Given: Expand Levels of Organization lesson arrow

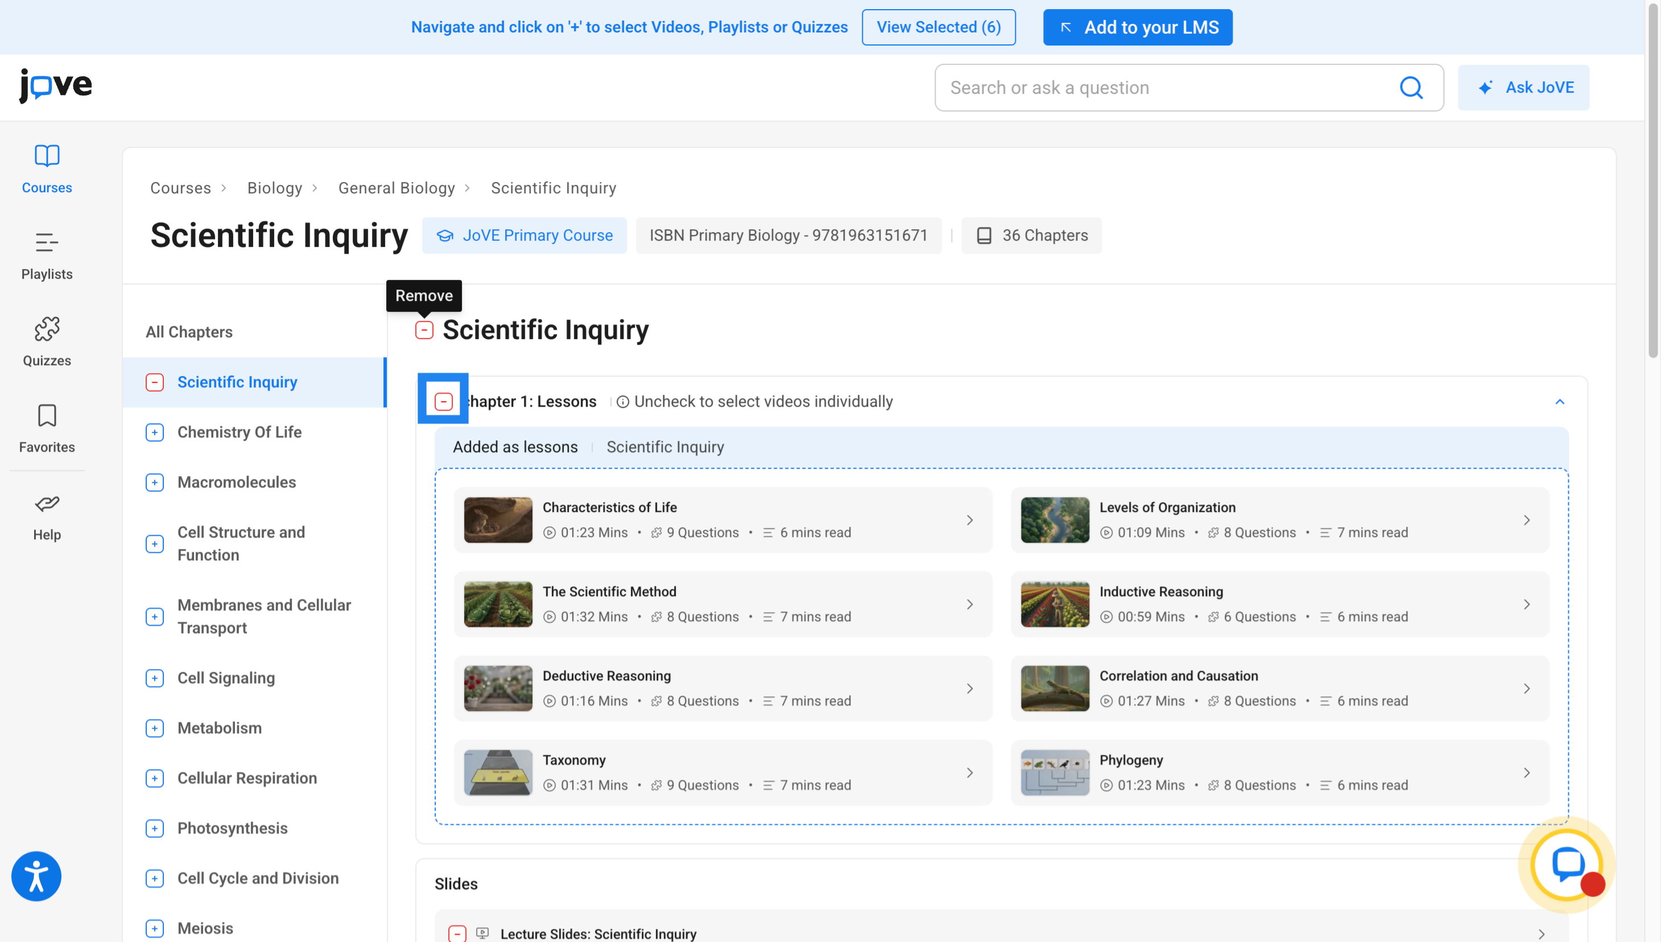Looking at the screenshot, I should tap(1526, 520).
